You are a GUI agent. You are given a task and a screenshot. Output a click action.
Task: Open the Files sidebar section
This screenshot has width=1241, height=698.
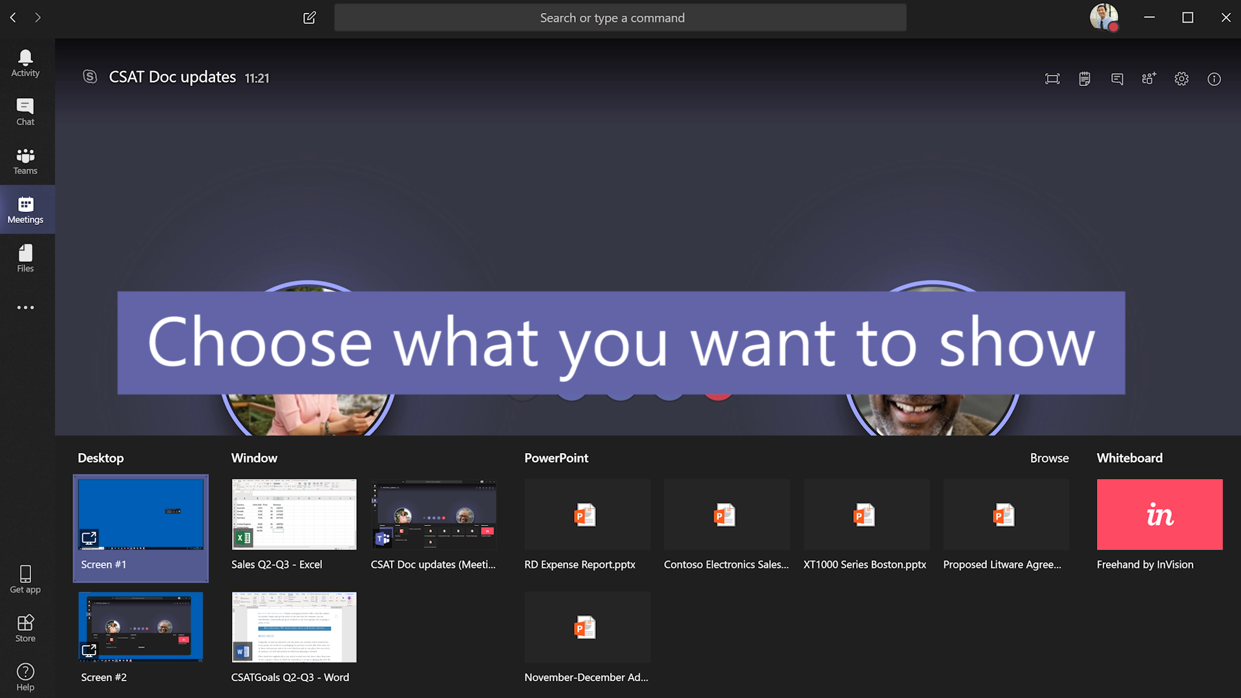tap(25, 260)
